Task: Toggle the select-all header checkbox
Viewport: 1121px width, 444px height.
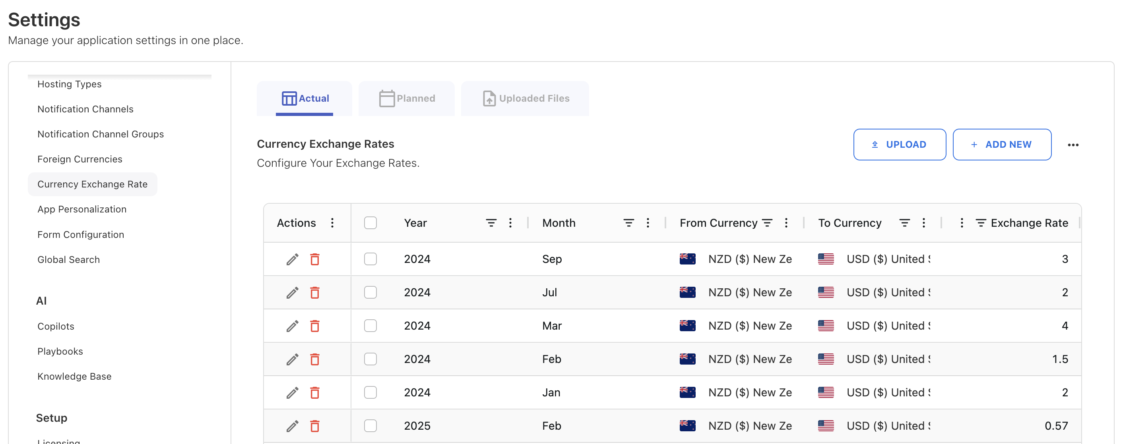Action: tap(370, 223)
